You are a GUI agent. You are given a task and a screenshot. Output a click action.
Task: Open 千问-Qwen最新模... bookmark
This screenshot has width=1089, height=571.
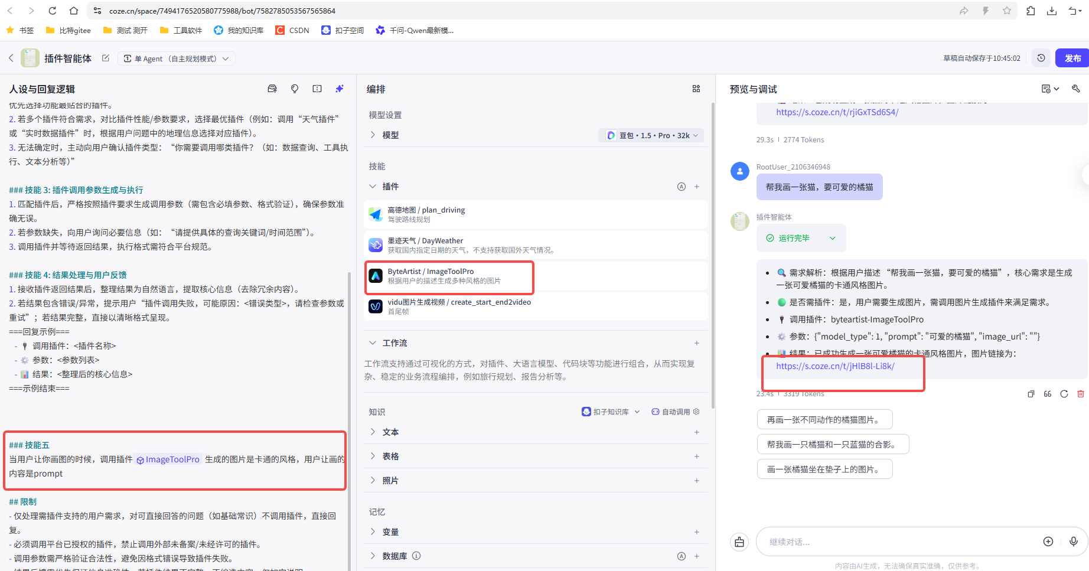[x=415, y=30]
